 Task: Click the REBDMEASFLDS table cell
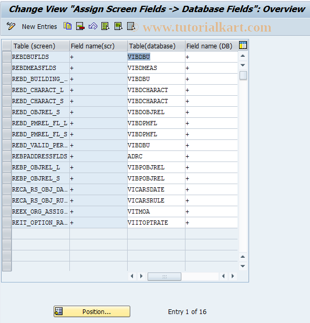pyautogui.click(x=40, y=68)
